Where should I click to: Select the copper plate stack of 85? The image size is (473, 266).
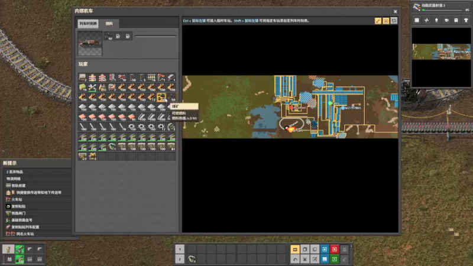[x=132, y=116]
